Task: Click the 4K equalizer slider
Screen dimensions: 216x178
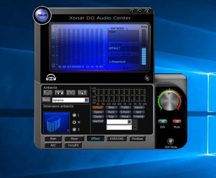Action: tap(134, 95)
